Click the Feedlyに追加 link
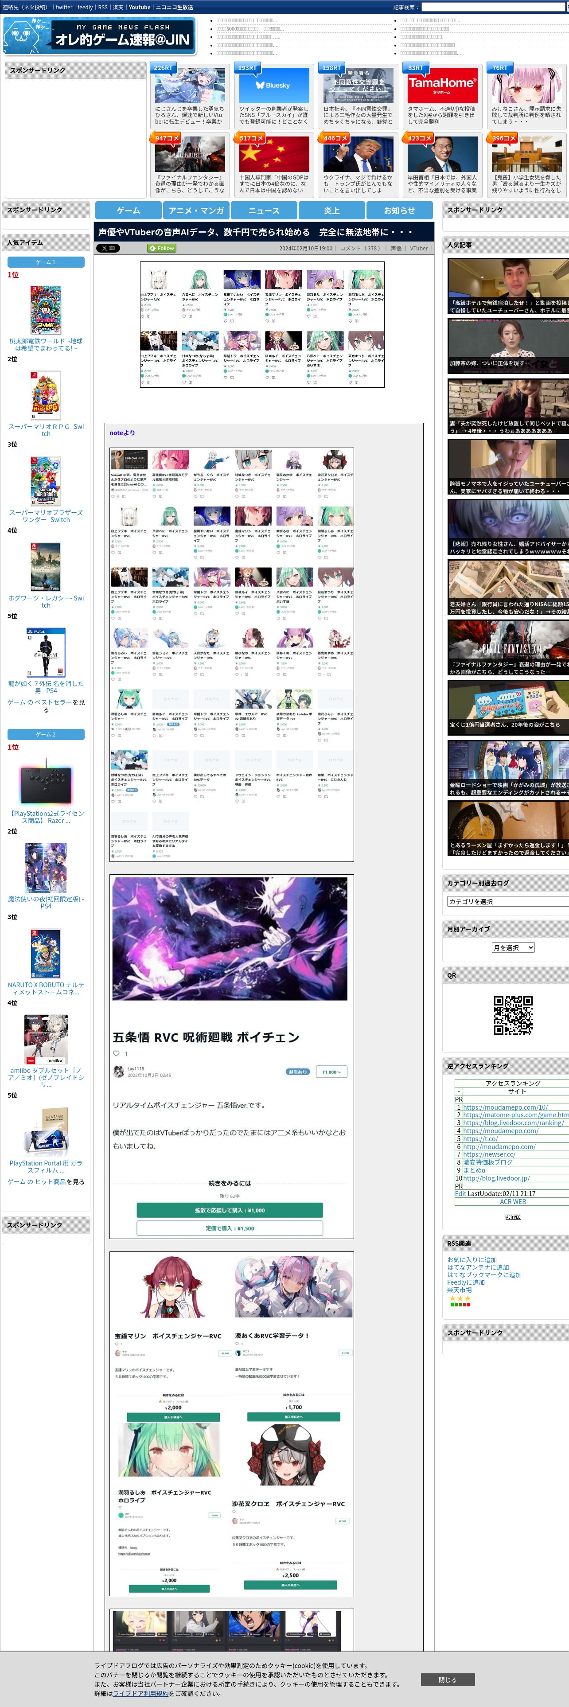The image size is (569, 1707). [466, 1282]
